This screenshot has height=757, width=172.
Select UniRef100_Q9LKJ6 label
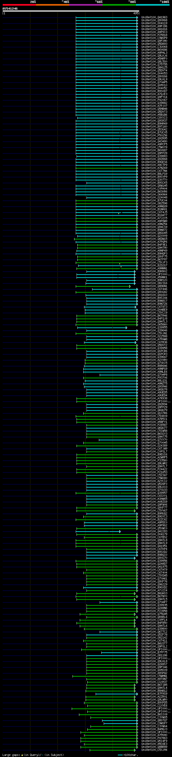(x=154, y=56)
